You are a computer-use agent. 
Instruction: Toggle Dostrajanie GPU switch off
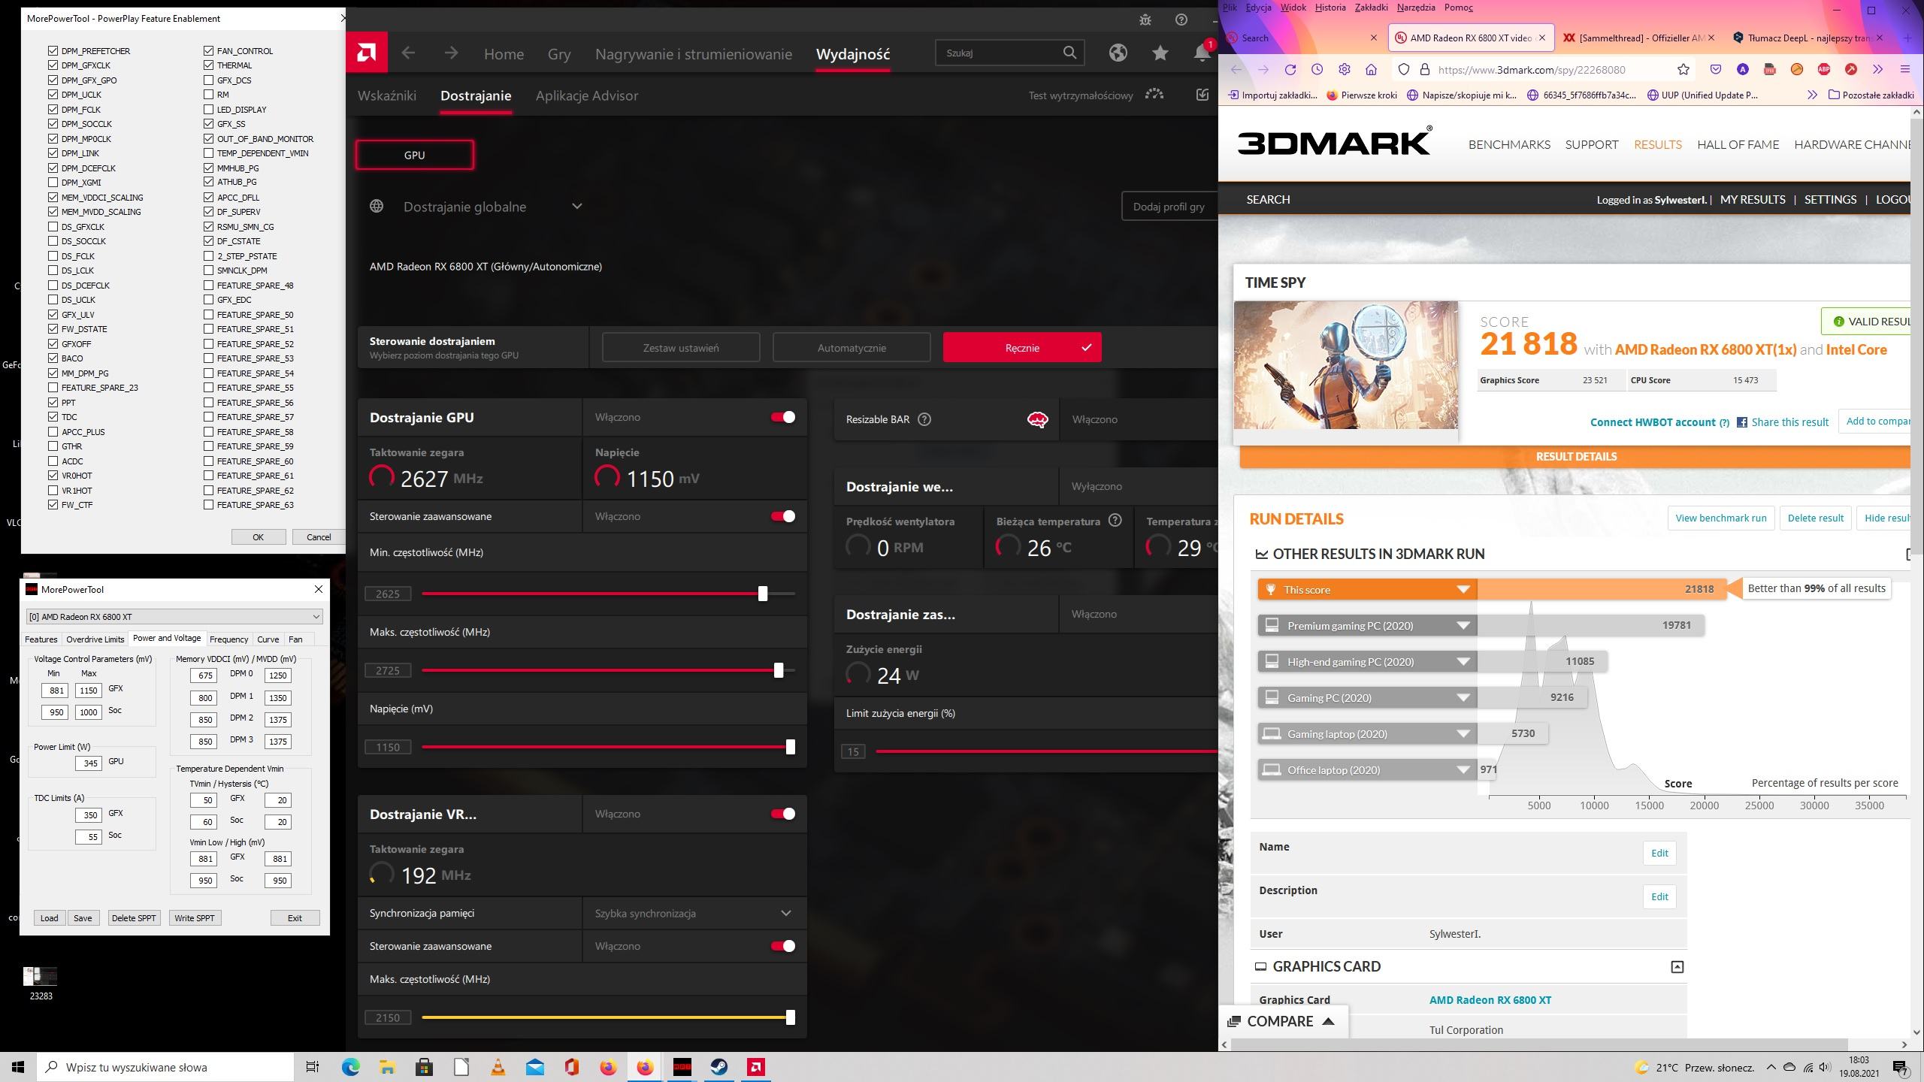point(783,417)
